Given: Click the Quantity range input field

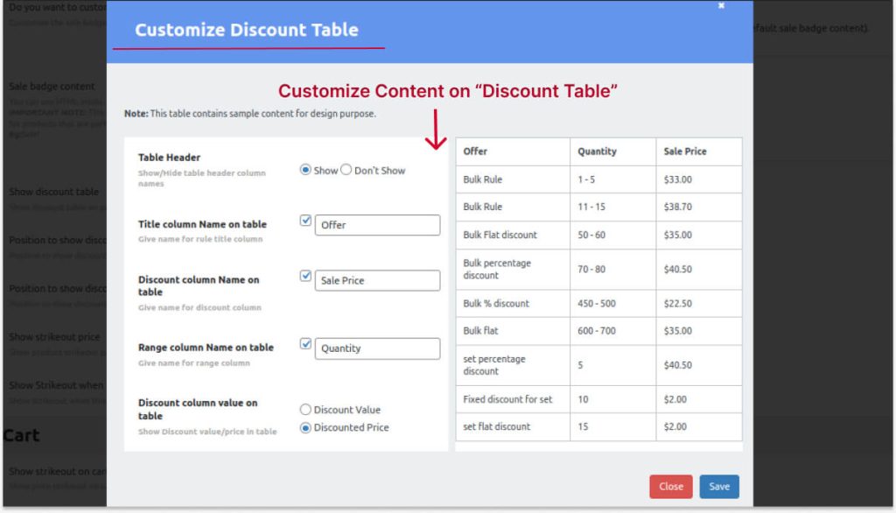Looking at the screenshot, I should [377, 348].
